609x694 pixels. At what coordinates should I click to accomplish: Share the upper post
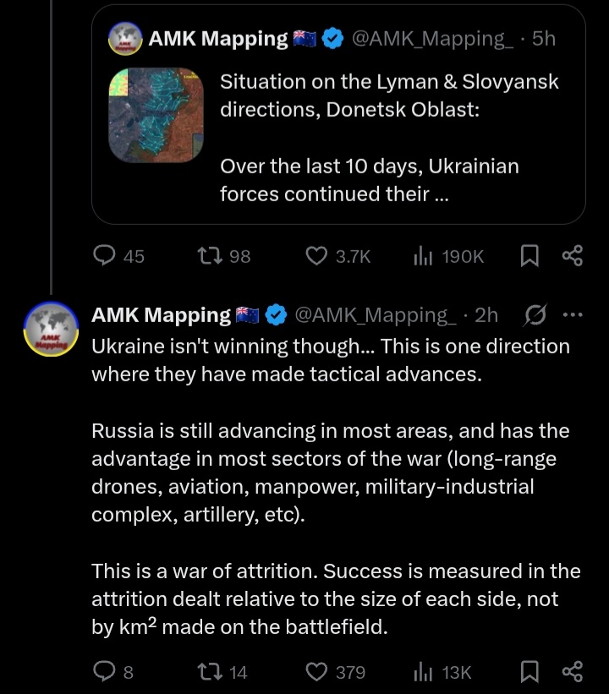pyautogui.click(x=573, y=256)
